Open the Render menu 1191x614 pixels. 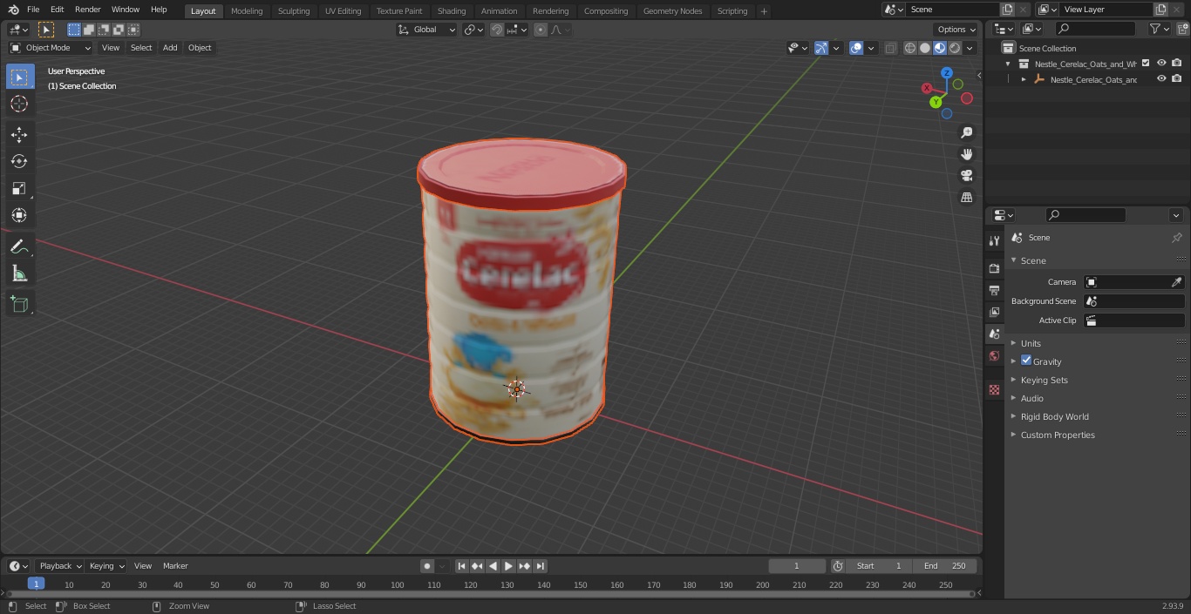[x=87, y=10]
